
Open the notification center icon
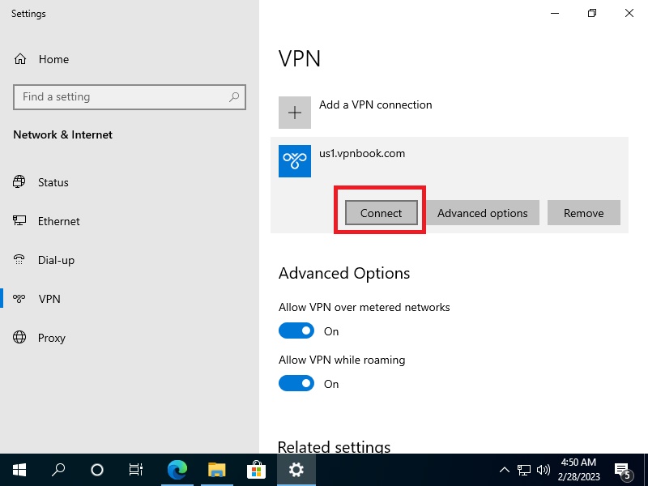623,470
